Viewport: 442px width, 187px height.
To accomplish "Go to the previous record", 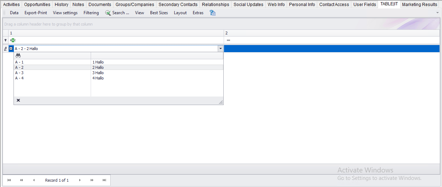I will [x=34, y=180].
